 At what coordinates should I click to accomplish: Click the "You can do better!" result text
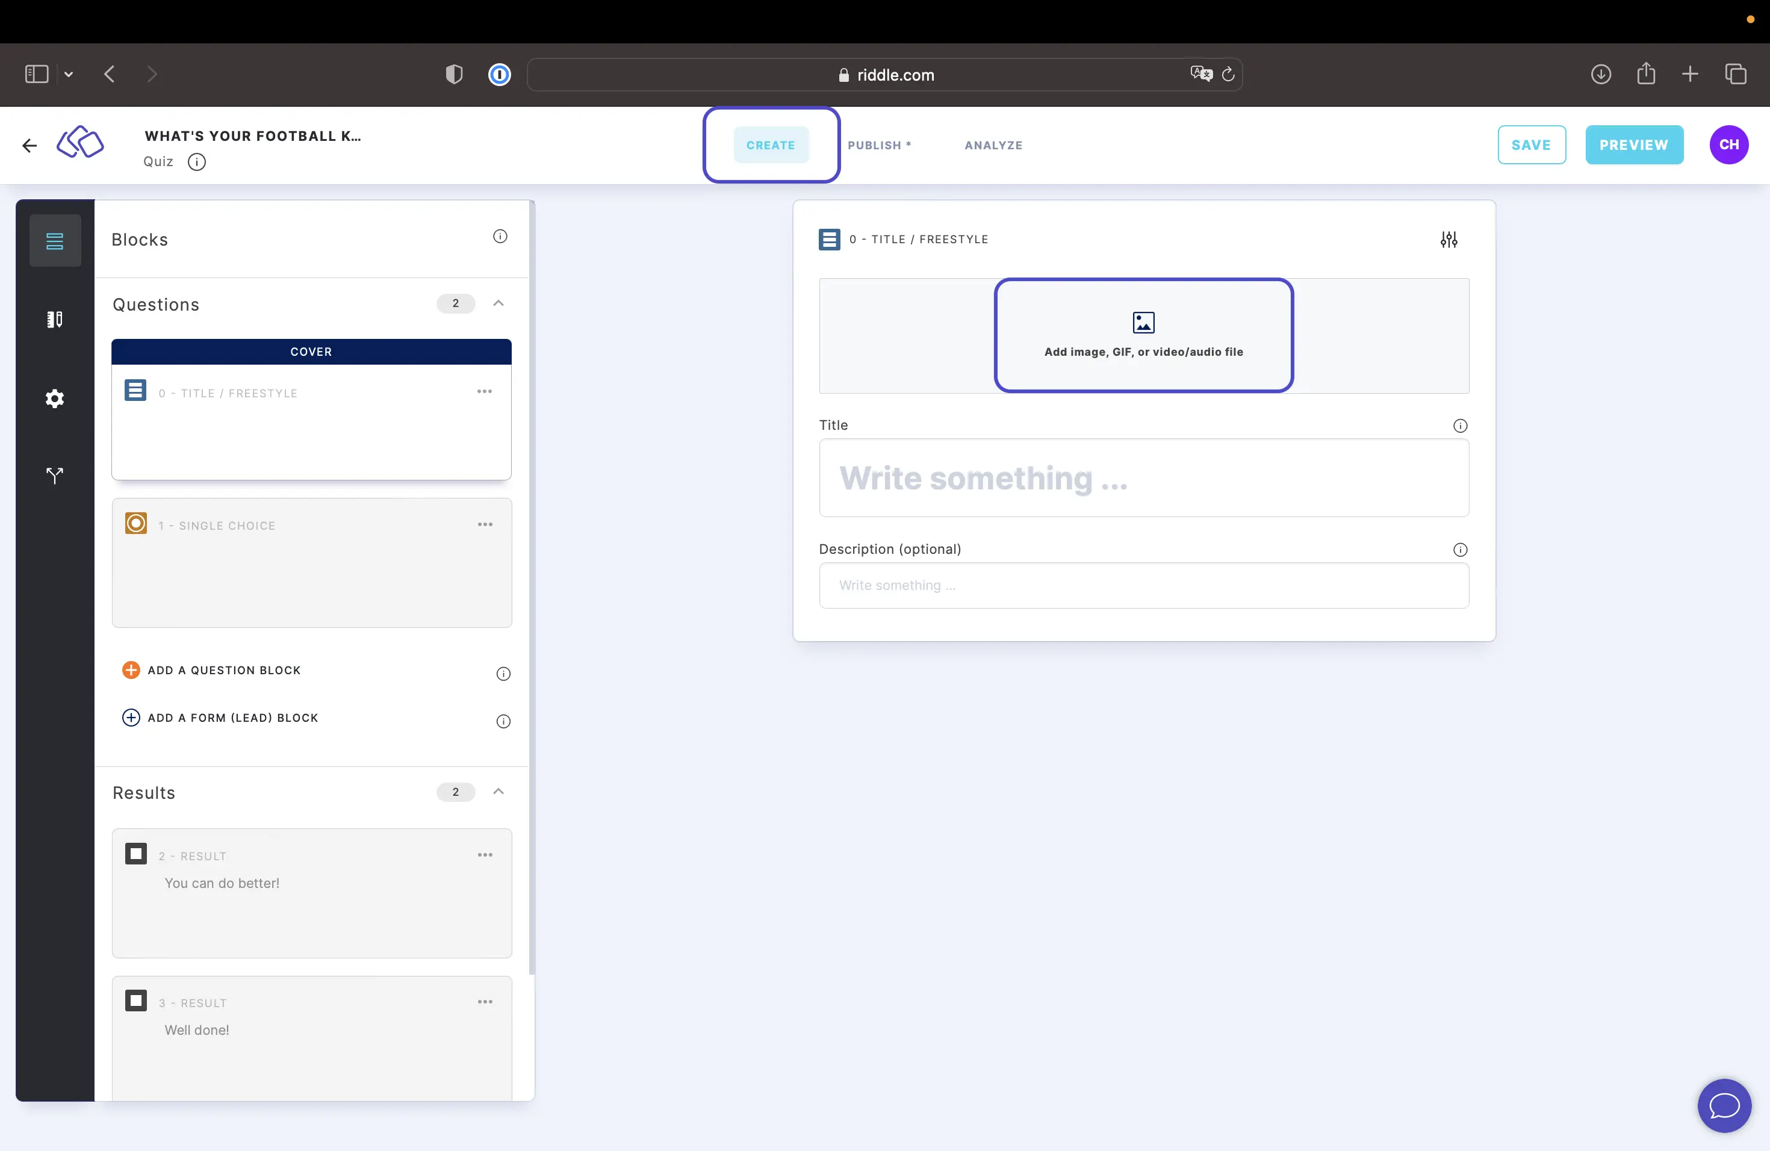(x=222, y=883)
